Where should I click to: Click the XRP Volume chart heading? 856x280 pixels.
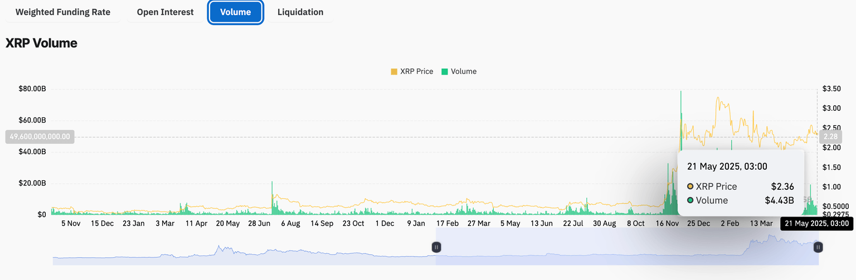click(41, 43)
